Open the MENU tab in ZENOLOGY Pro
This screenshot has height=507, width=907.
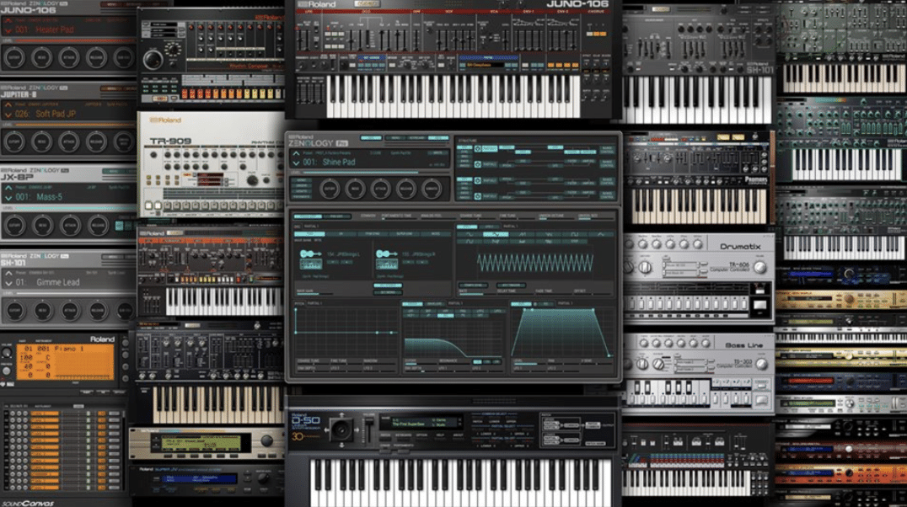(x=395, y=138)
